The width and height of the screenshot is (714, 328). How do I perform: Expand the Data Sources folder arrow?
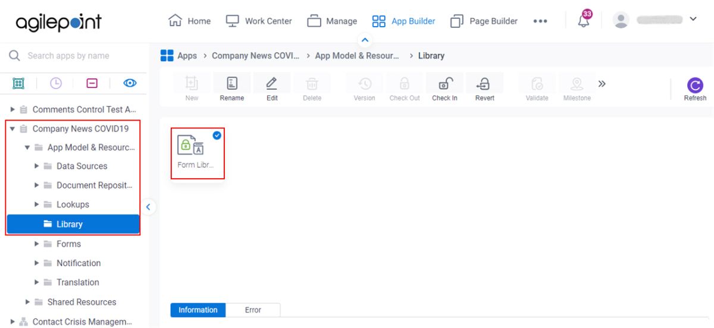(x=37, y=166)
